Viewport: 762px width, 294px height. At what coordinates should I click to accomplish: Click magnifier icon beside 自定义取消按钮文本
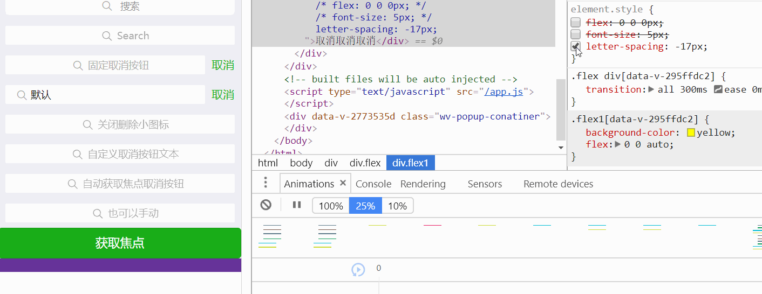coord(78,154)
